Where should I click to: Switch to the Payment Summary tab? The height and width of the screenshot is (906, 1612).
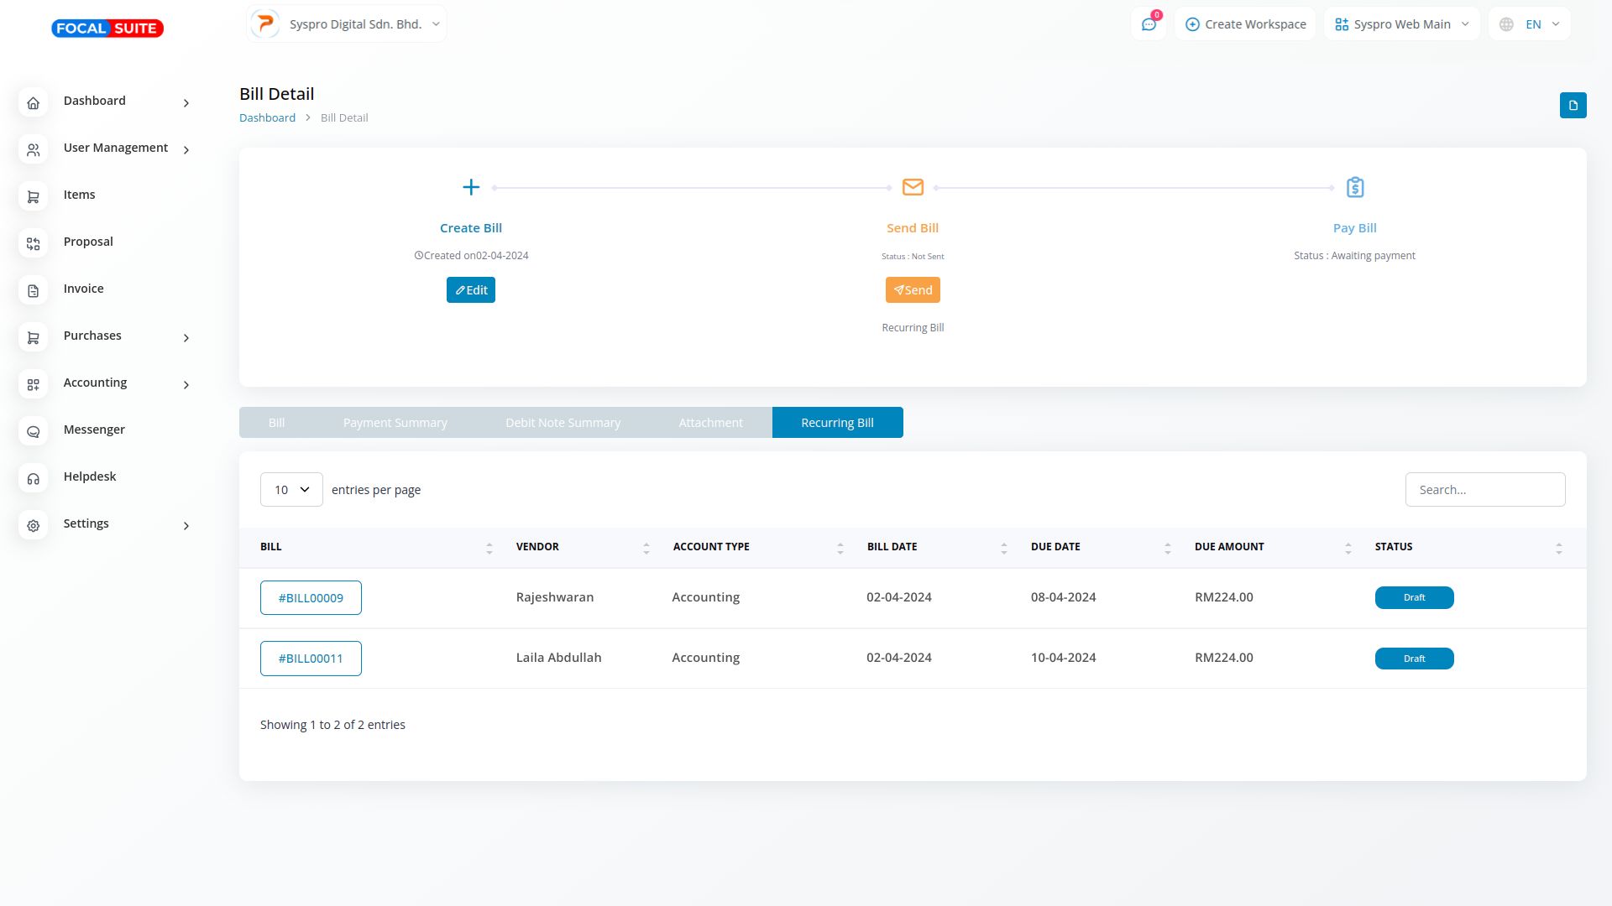[x=395, y=423]
